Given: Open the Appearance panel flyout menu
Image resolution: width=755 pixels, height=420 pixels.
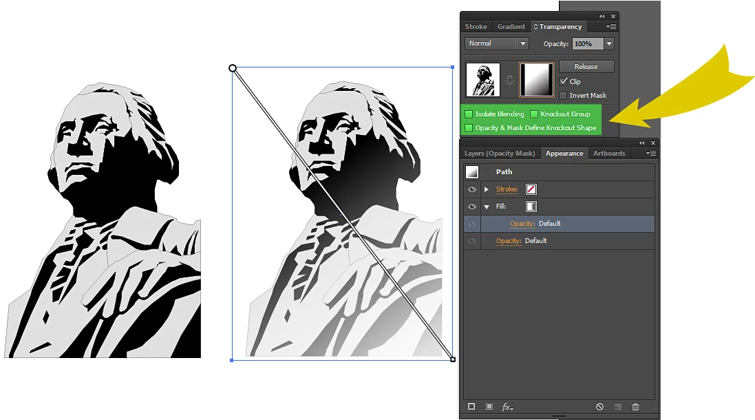Looking at the screenshot, I should 651,153.
